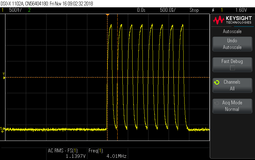
Task: Click the Undo Autoscale softkey
Action: pyautogui.click(x=232, y=44)
